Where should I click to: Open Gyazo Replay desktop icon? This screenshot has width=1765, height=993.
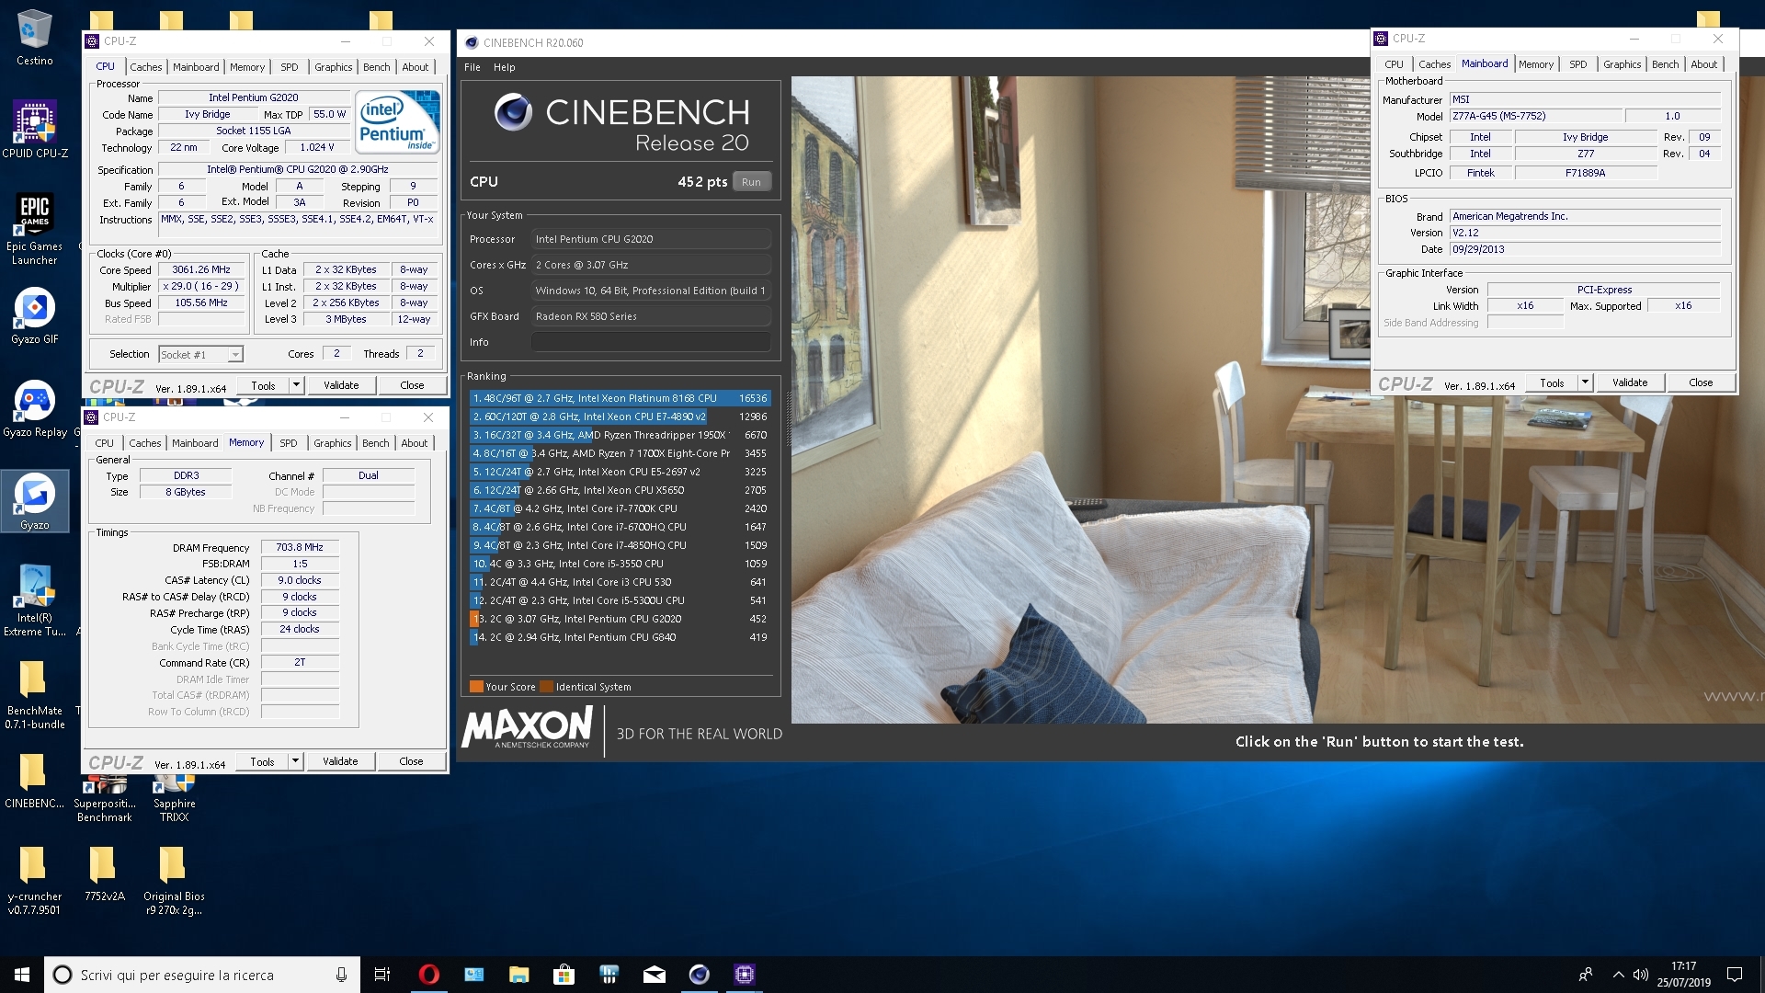[x=34, y=409]
